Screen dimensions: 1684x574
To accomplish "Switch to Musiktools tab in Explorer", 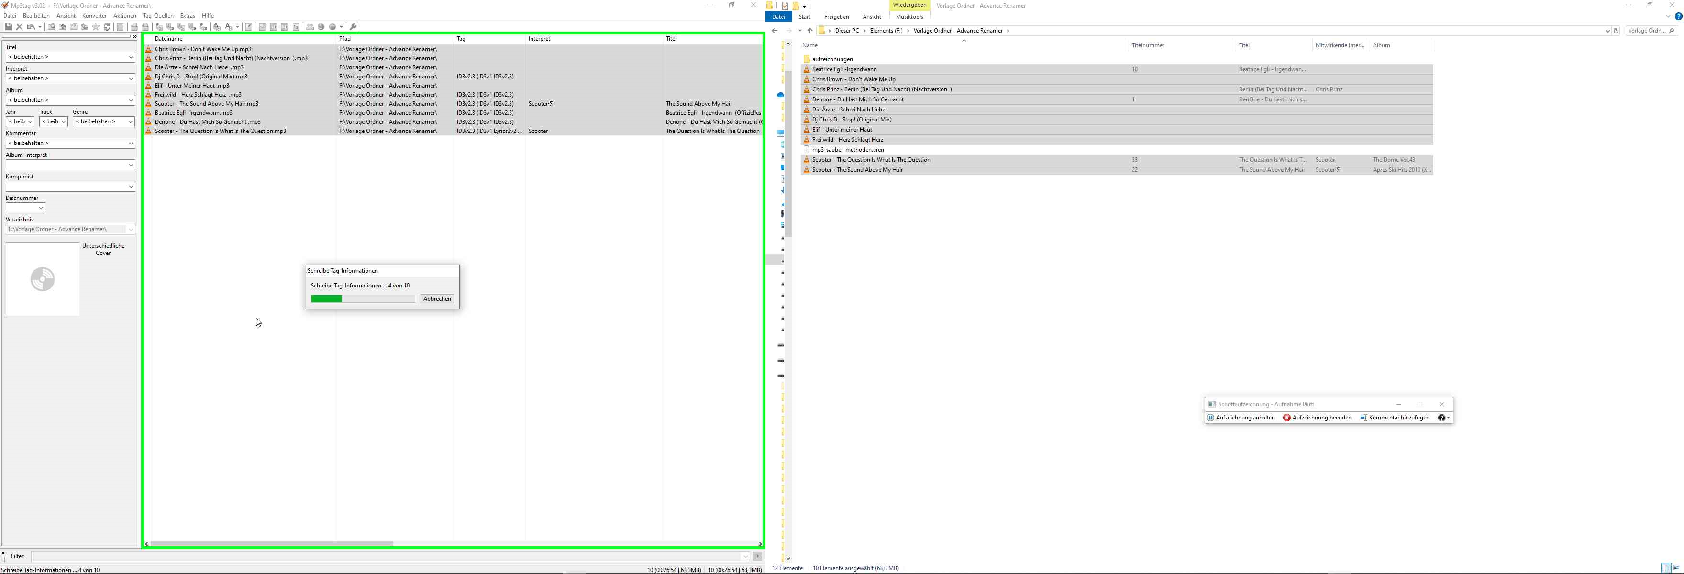I will (909, 17).
